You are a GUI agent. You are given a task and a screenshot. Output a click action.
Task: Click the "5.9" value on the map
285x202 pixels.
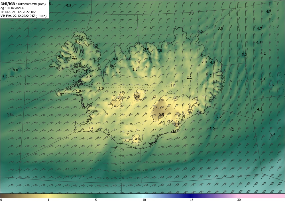(272, 134)
